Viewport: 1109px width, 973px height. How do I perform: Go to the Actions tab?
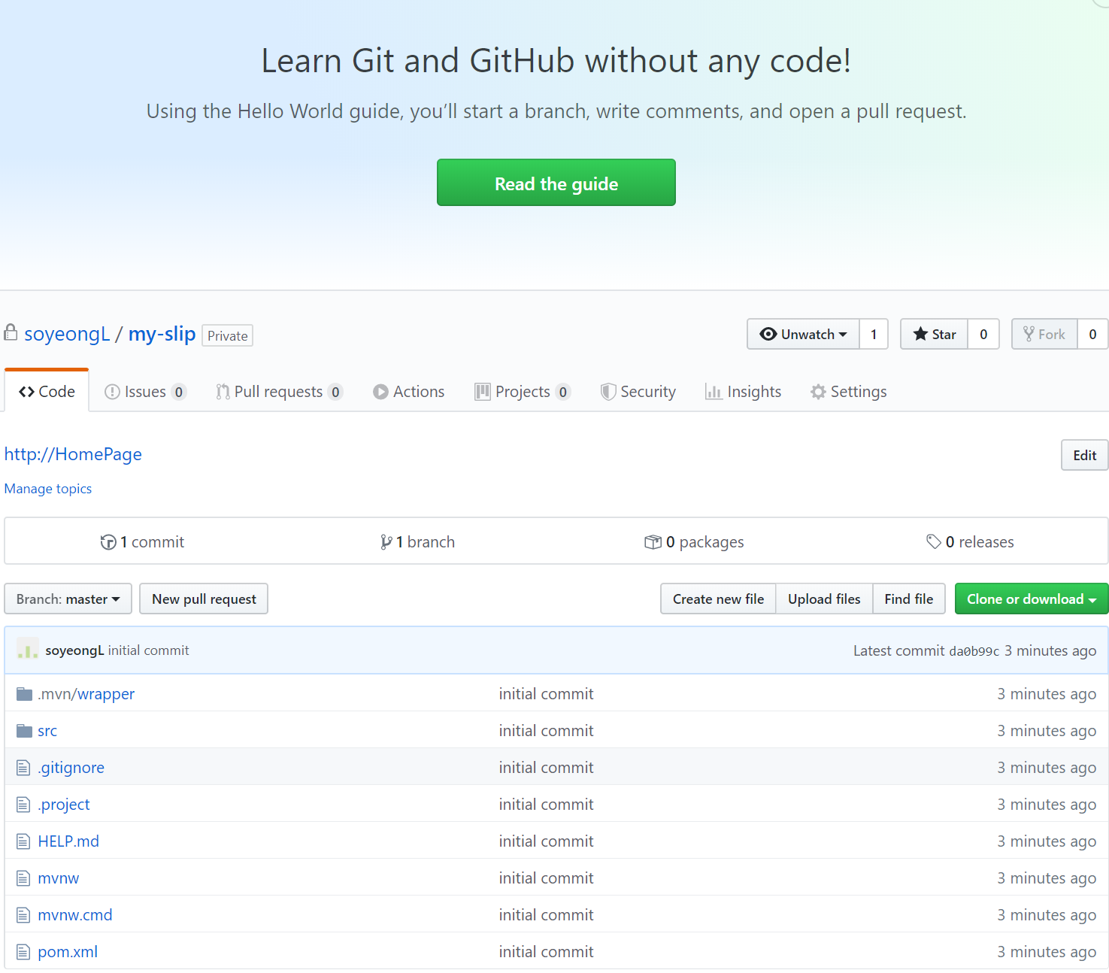point(408,392)
